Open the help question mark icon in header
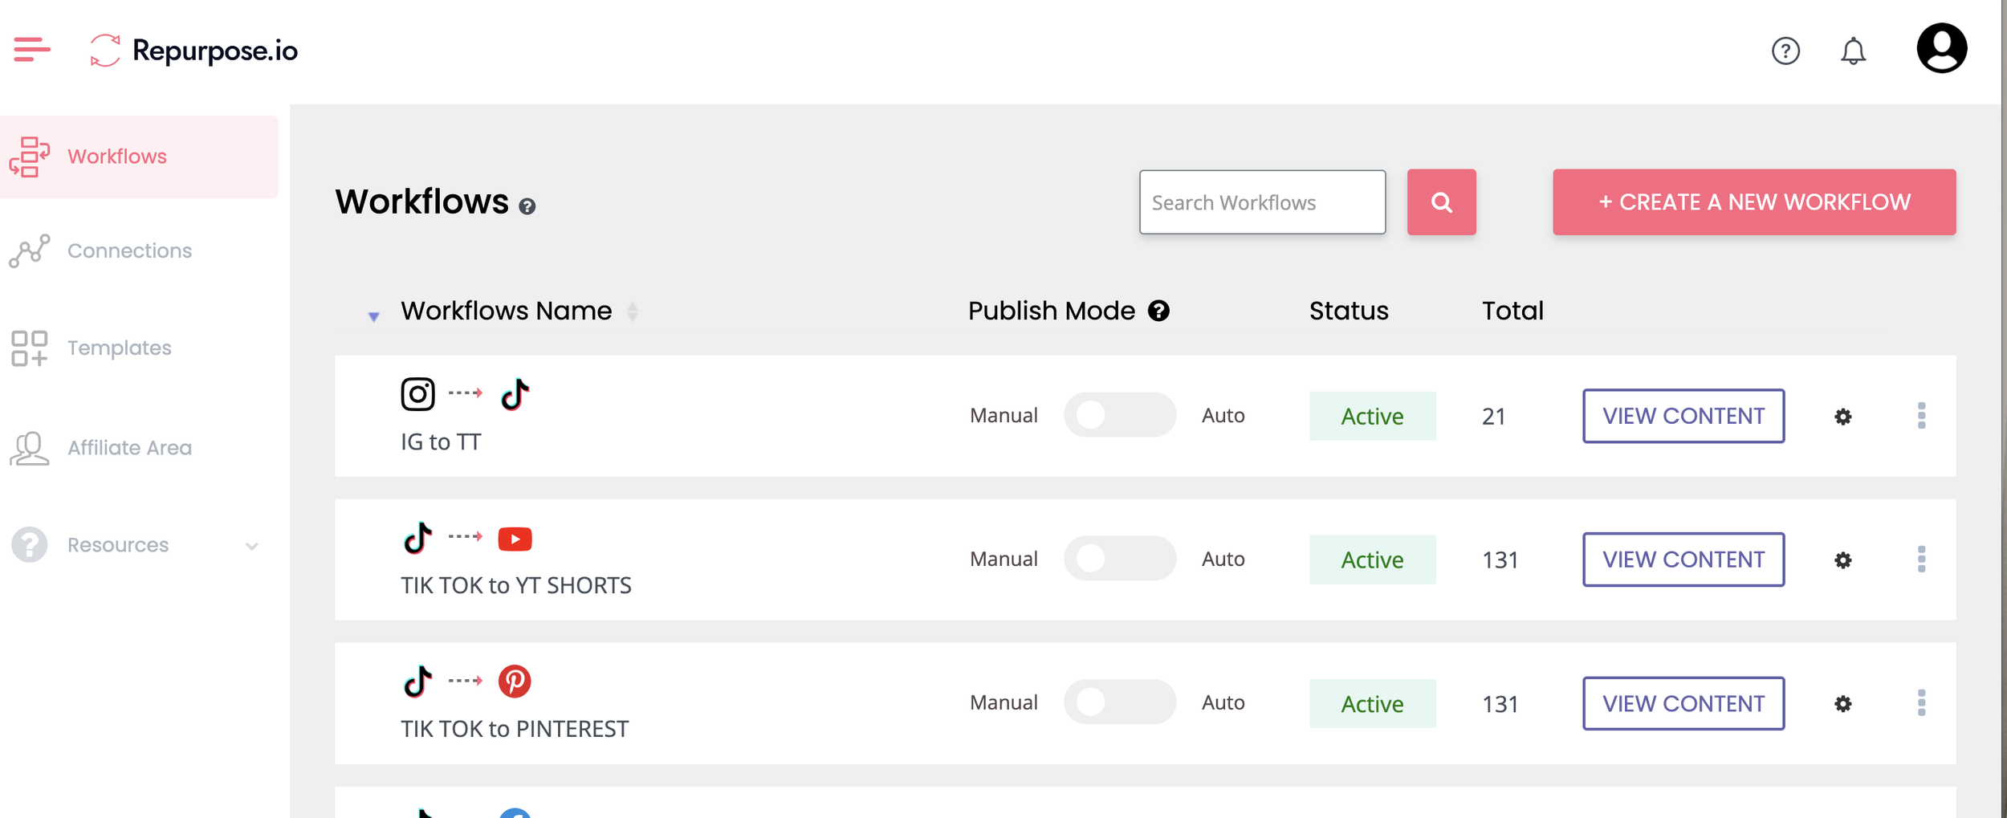Screen dimensions: 2007x818 pyautogui.click(x=1785, y=51)
